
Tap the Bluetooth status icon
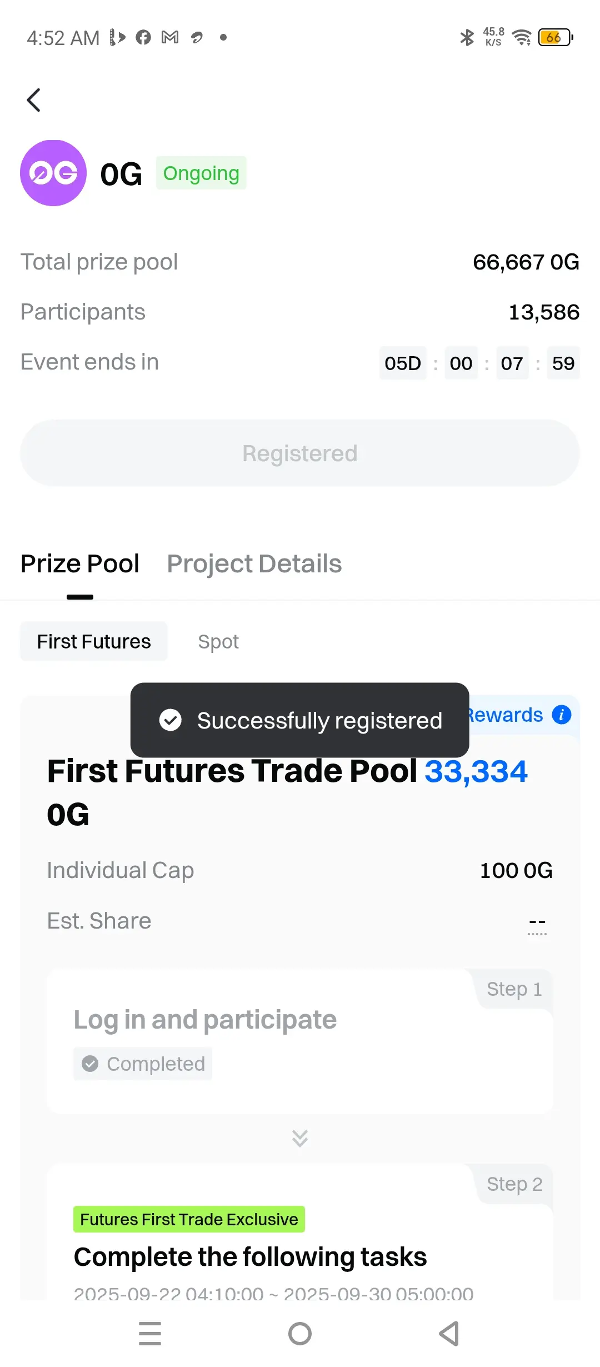pos(467,37)
